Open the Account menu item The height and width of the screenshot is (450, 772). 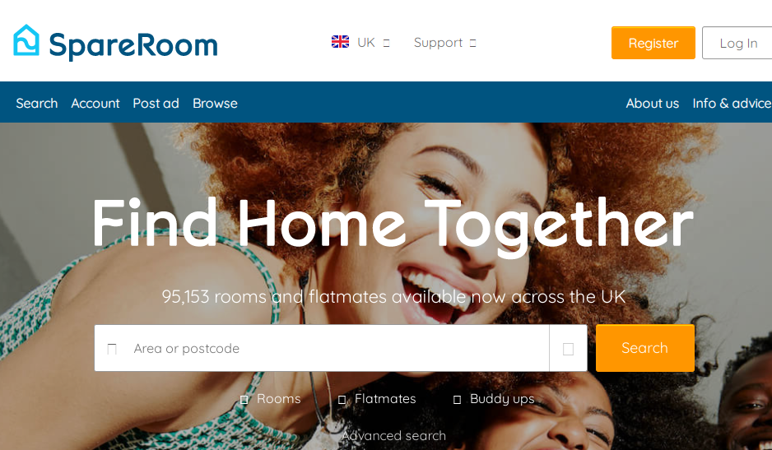[95, 104]
